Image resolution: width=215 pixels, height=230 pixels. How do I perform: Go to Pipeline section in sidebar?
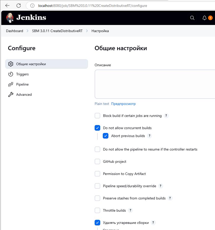(x=22, y=84)
